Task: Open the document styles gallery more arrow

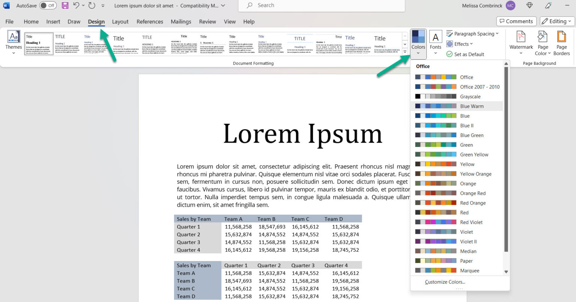Action: [405, 51]
